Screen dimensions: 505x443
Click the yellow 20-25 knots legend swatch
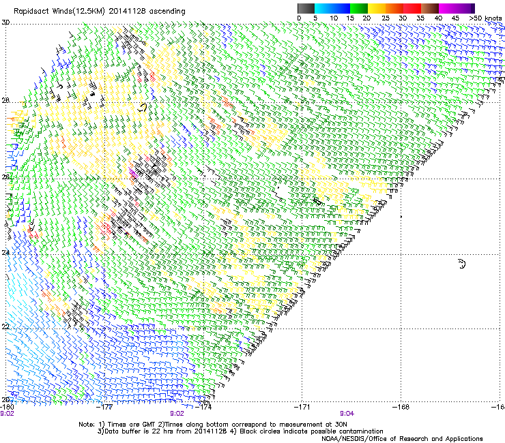(x=377, y=8)
